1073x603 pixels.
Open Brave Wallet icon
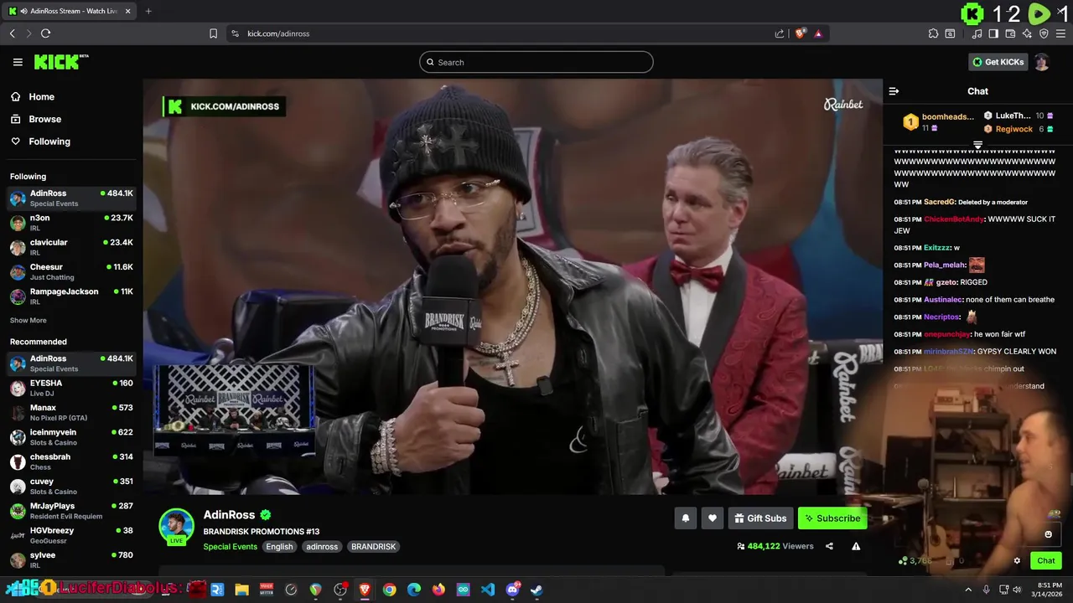pyautogui.click(x=1010, y=33)
